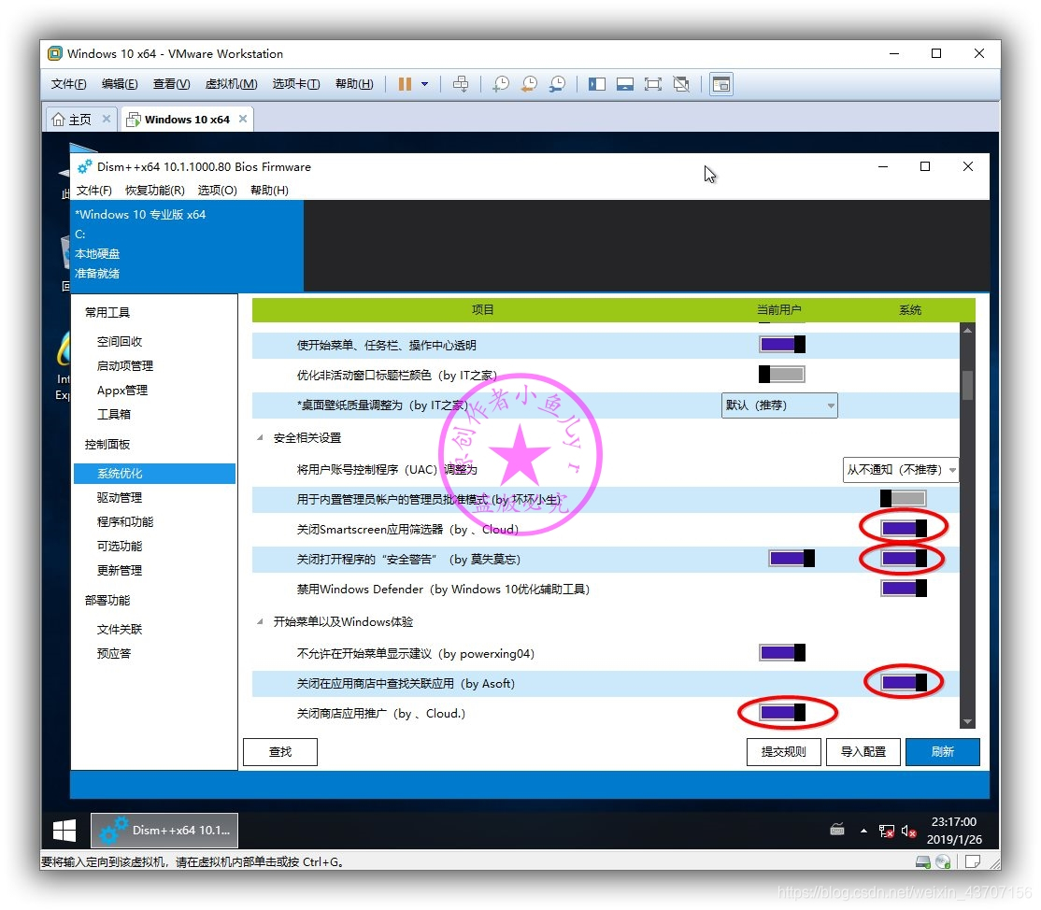The height and width of the screenshot is (910, 1041).
Task: Toggle 关闭Smartscreen应用筛选器 system switch
Action: tap(904, 529)
